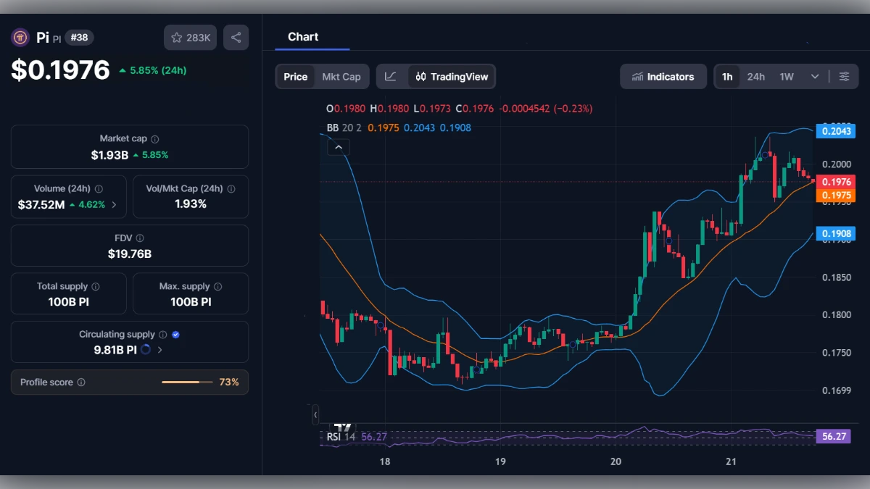Add Pi to watchlist via star button

point(190,38)
